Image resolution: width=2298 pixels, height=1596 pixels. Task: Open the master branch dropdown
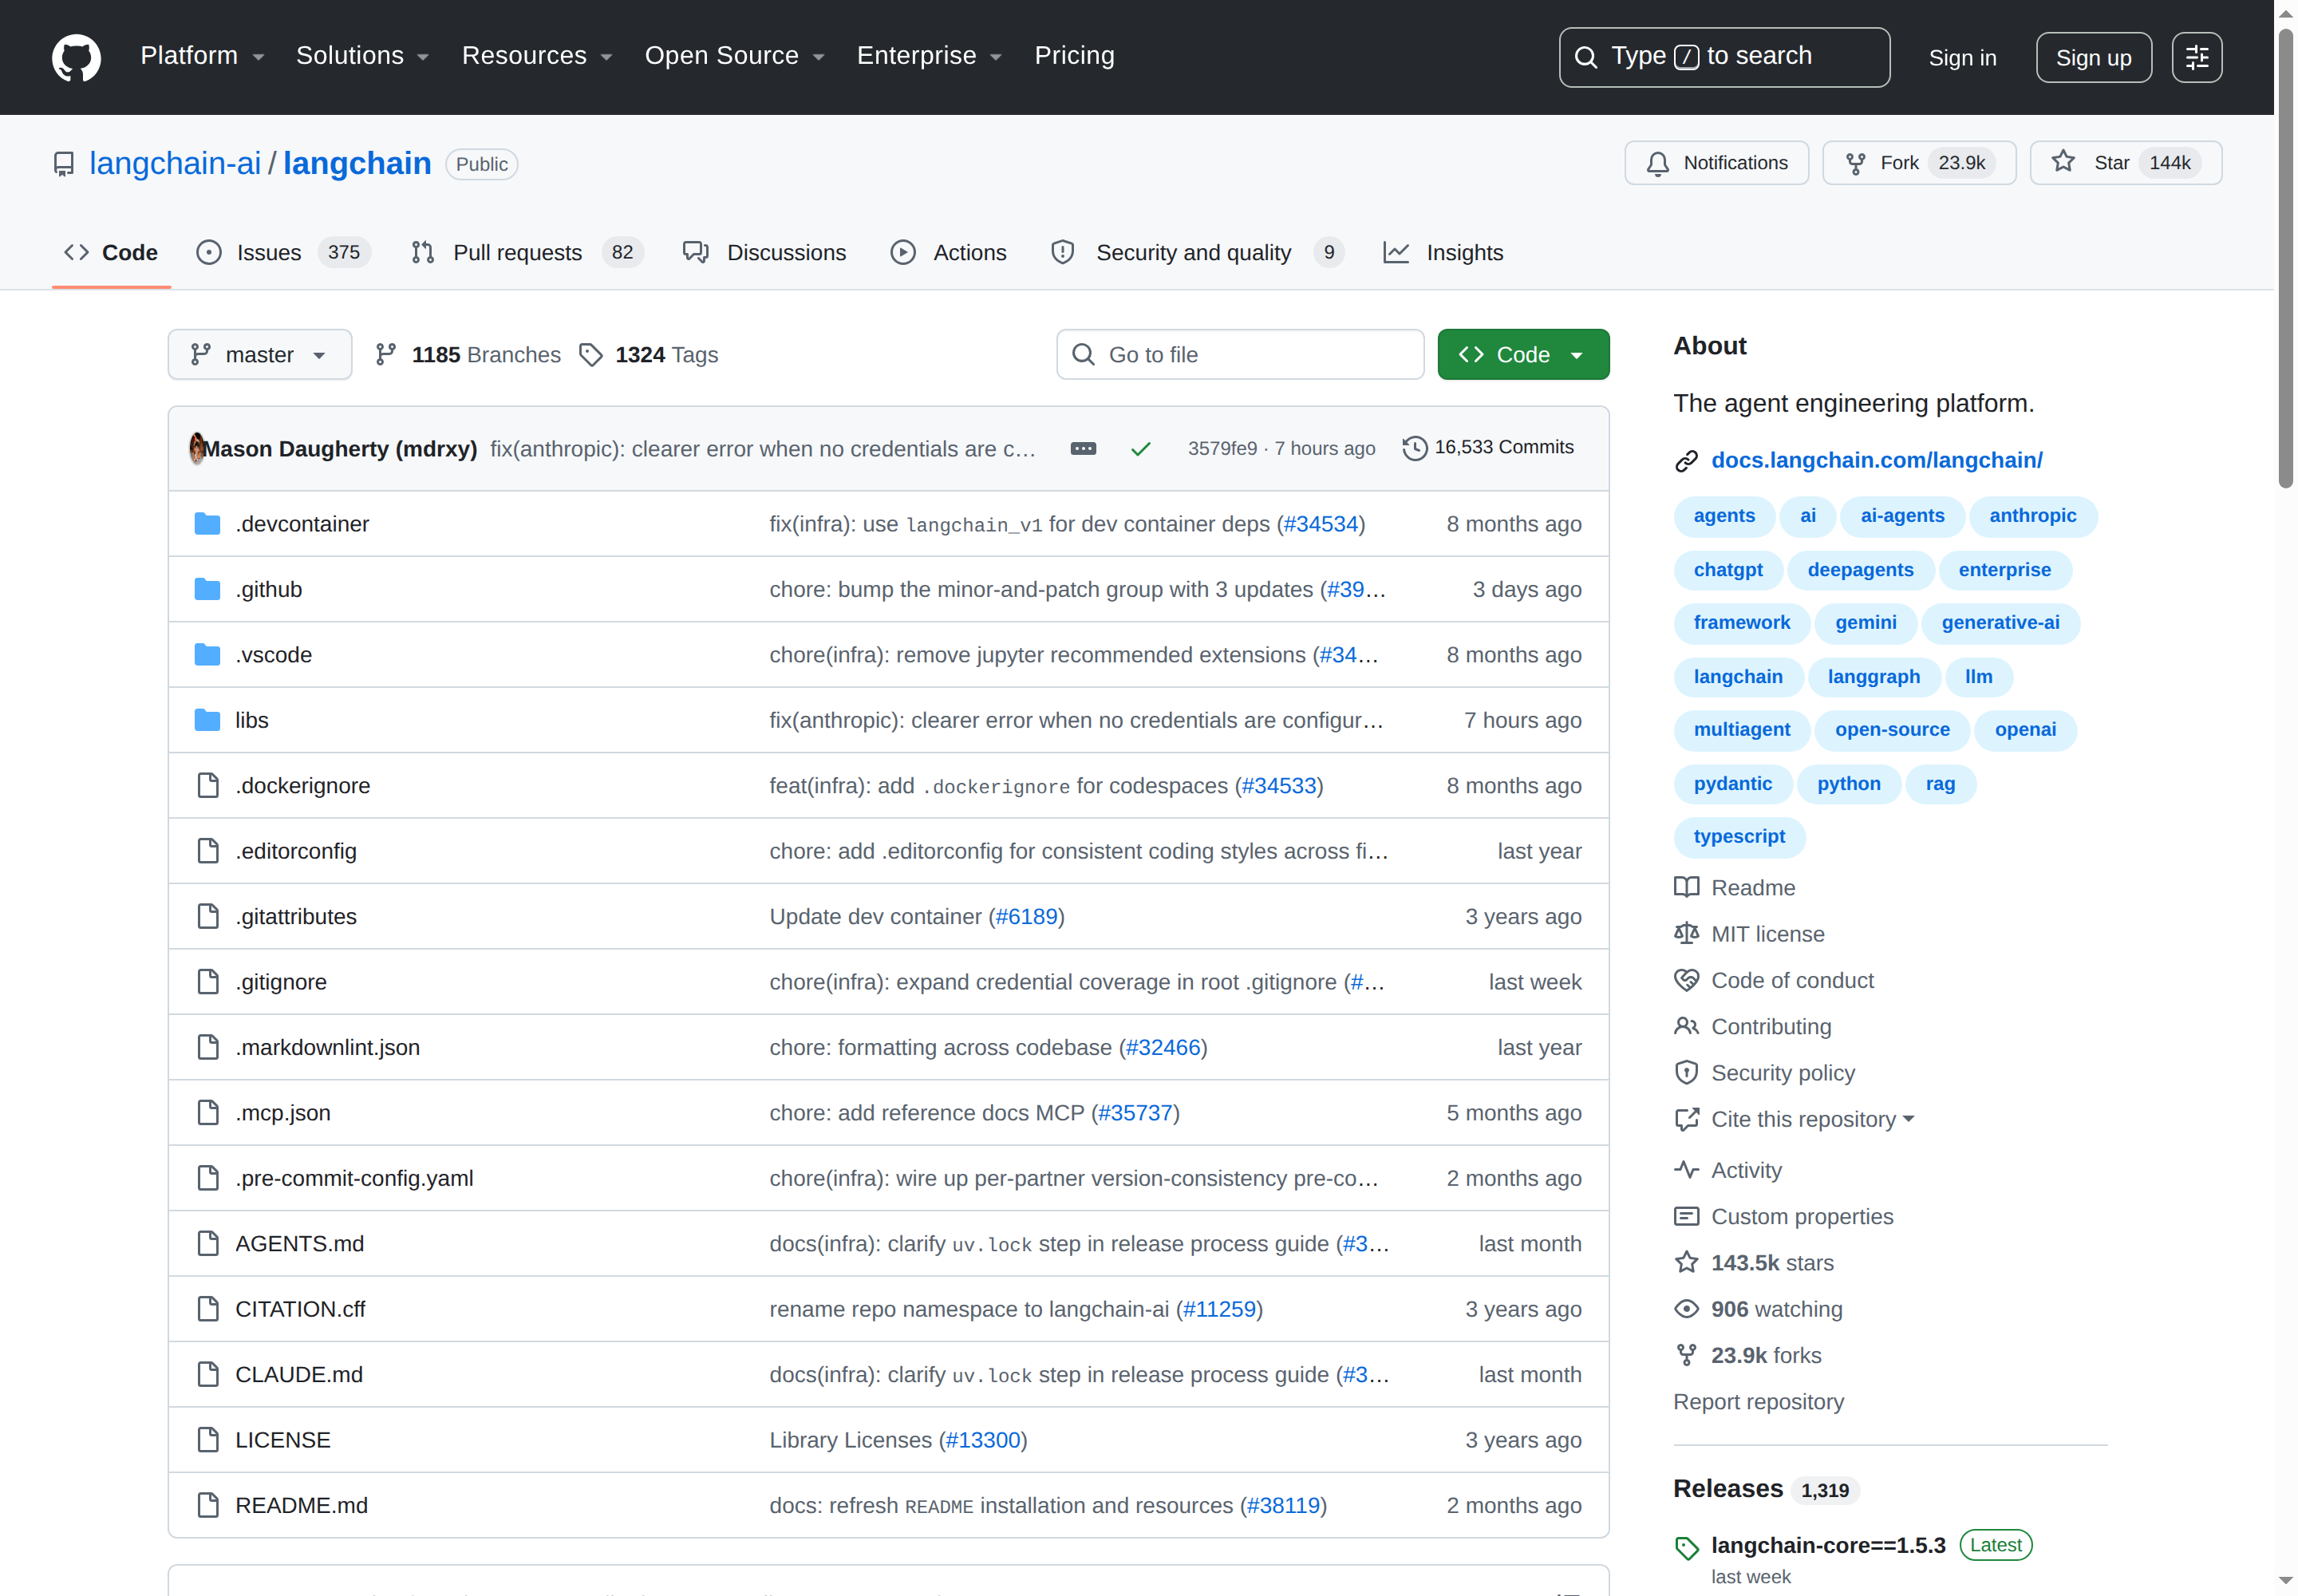(259, 355)
